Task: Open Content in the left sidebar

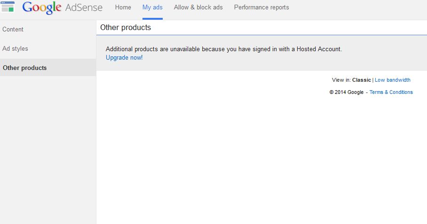Action: [13, 30]
